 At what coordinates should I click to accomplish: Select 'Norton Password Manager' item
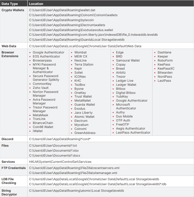(45, 94)
